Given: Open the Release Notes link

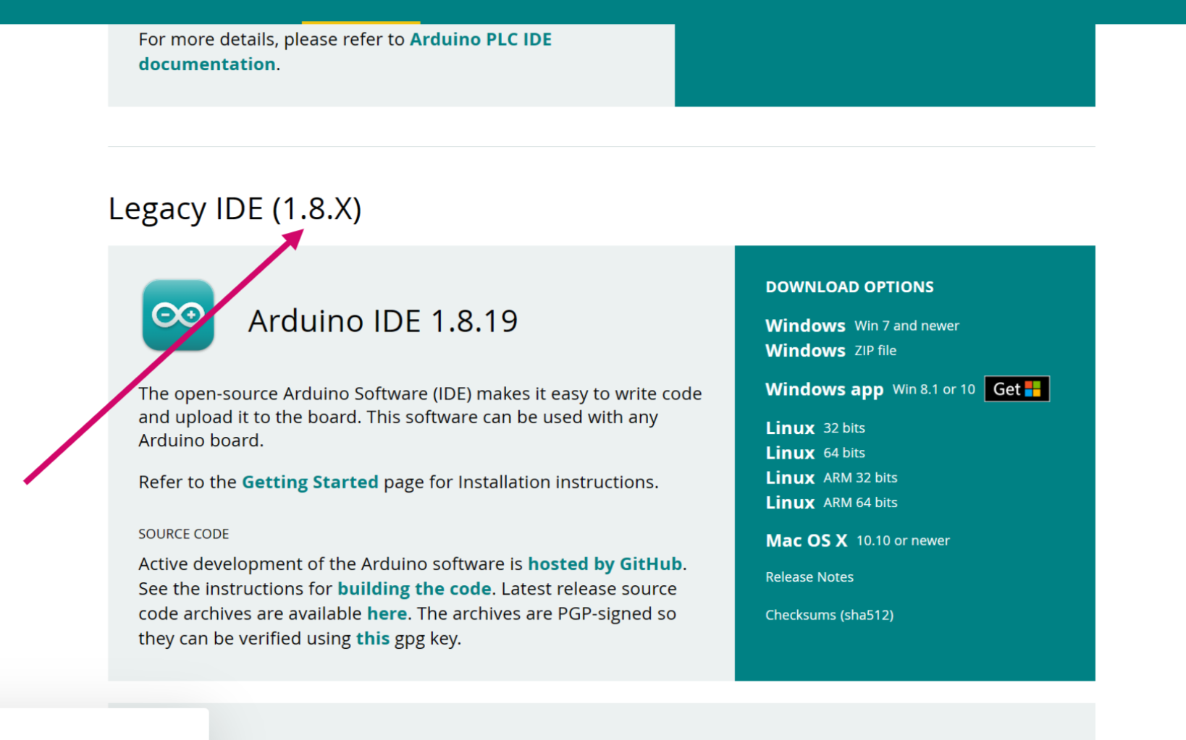Looking at the screenshot, I should point(809,577).
